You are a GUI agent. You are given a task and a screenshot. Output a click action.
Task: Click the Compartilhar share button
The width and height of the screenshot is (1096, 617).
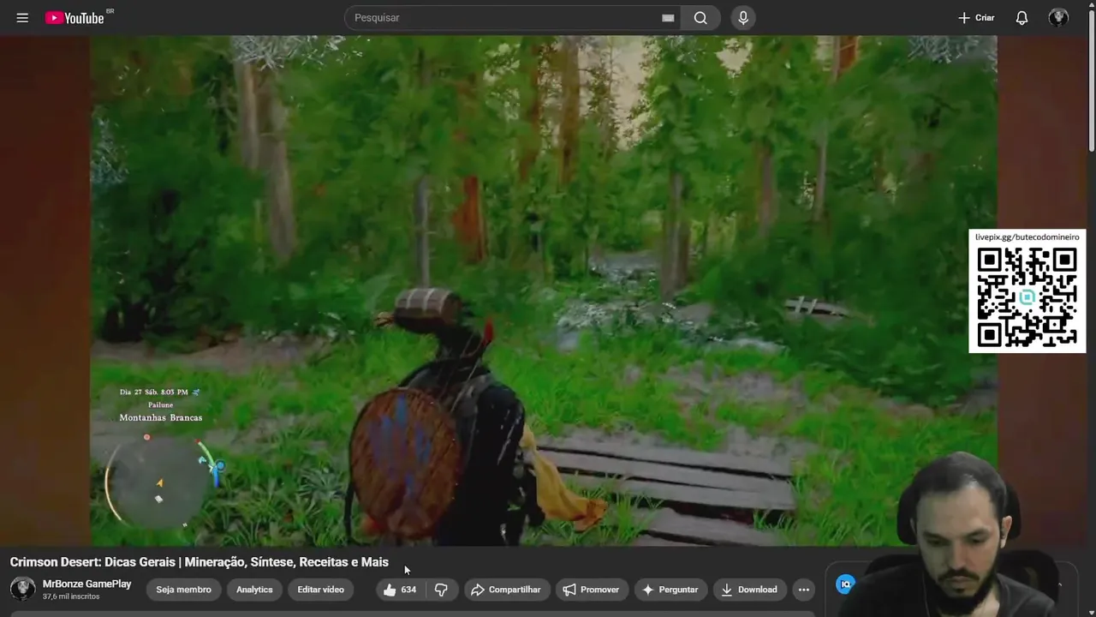[506, 590]
